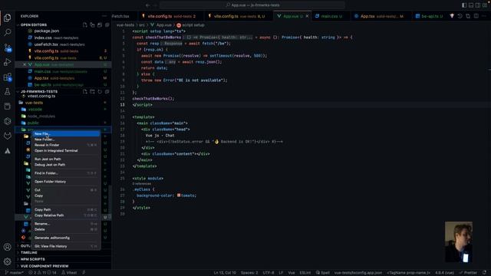The height and width of the screenshot is (276, 491).
Task: Open the Accounts icon in activity bar
Action: pyautogui.click(x=8, y=247)
